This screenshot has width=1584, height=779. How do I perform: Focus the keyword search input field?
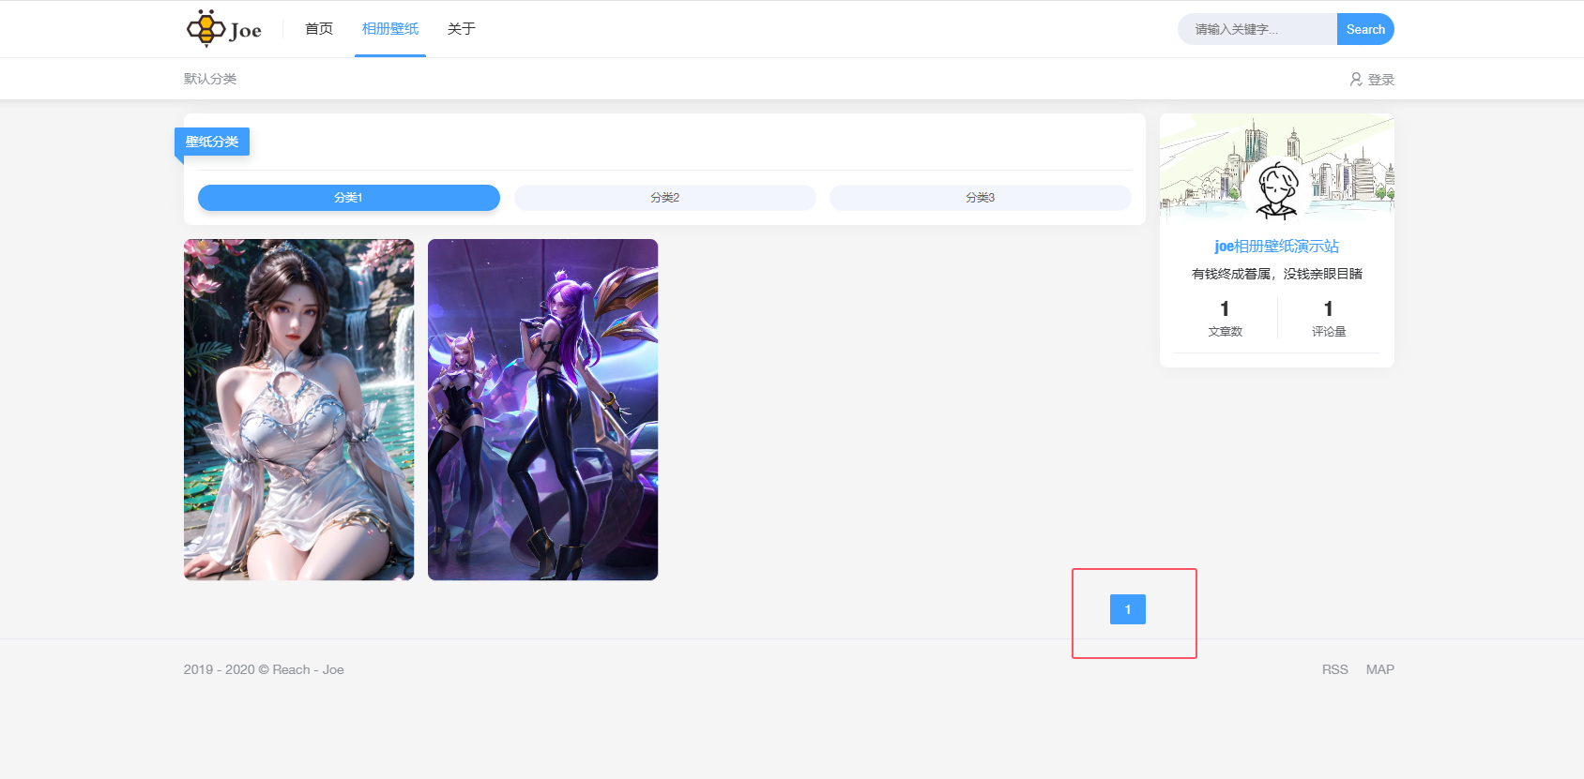point(1256,29)
